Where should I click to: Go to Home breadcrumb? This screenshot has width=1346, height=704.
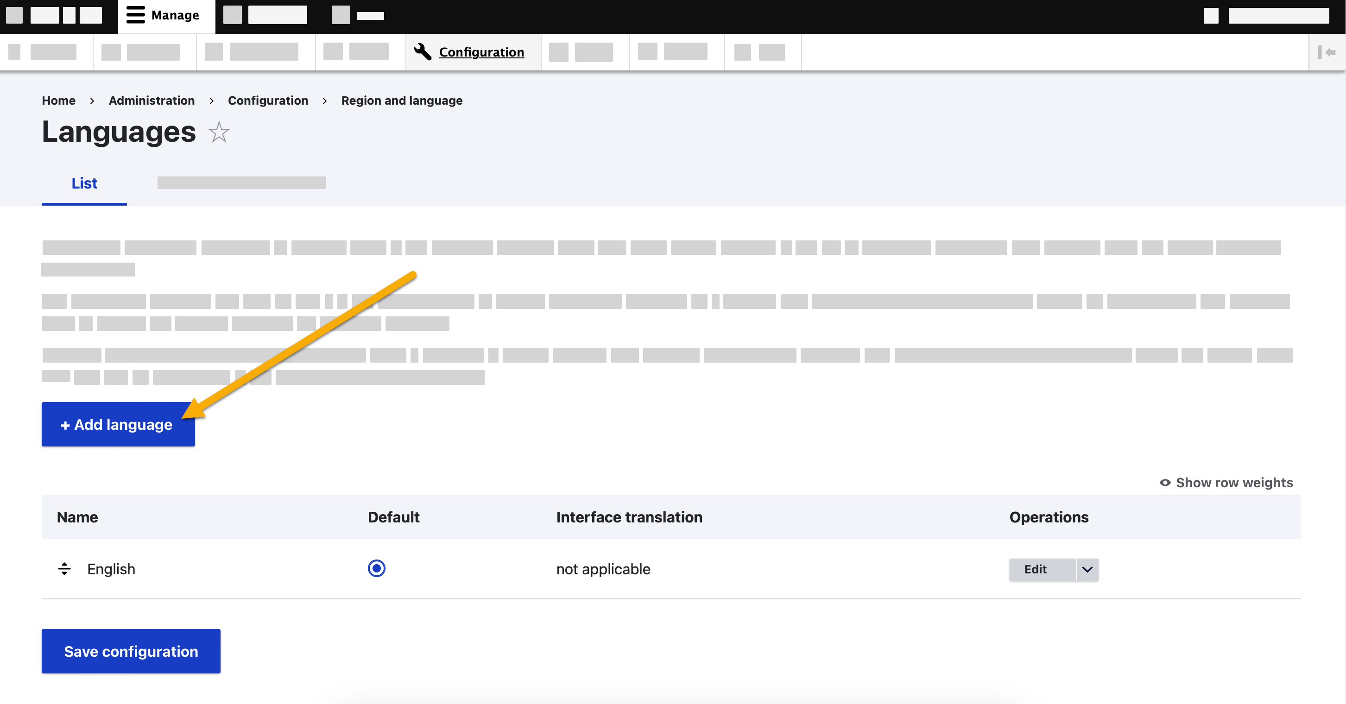pos(58,100)
